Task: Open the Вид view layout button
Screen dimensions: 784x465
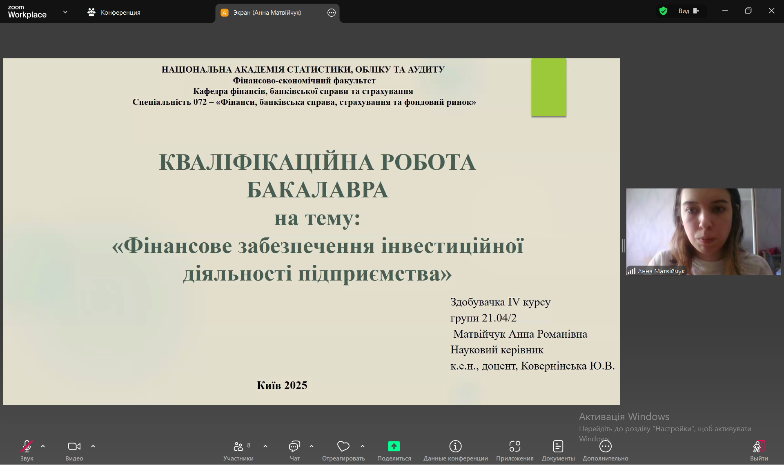Action: pyautogui.click(x=688, y=11)
